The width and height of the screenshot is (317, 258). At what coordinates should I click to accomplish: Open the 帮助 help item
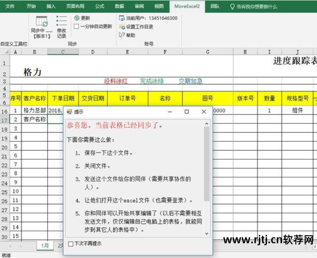[x=127, y=35]
